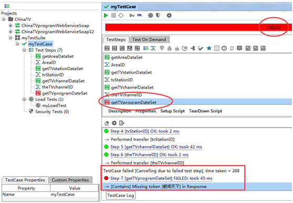This screenshot has height=203, width=293.
Task: Select getAreaDataSet in the project tree
Action: tap(58, 57)
